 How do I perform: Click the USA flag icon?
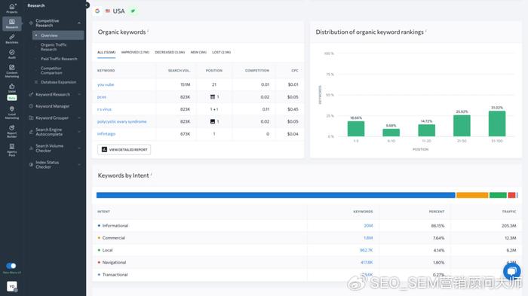[108, 11]
